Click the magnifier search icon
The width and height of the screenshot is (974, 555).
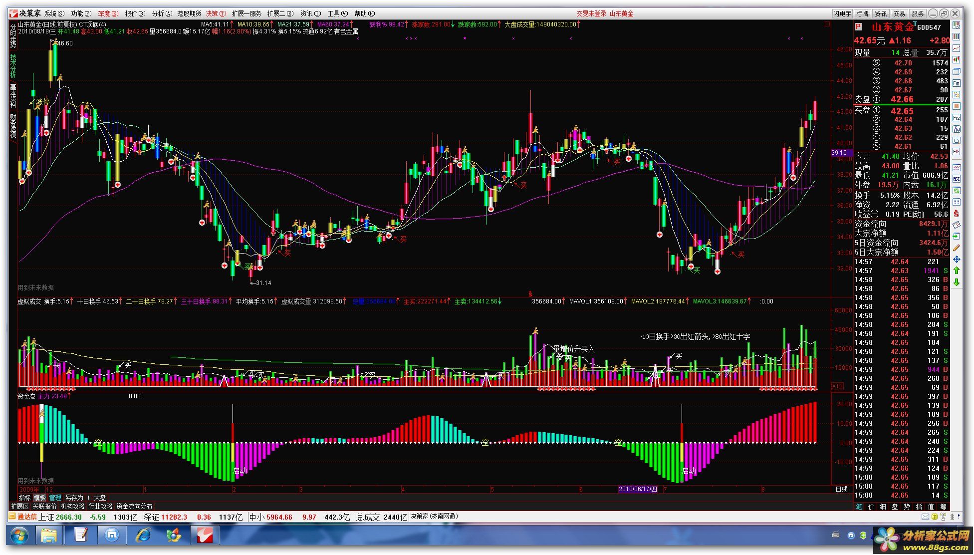pos(957,140)
